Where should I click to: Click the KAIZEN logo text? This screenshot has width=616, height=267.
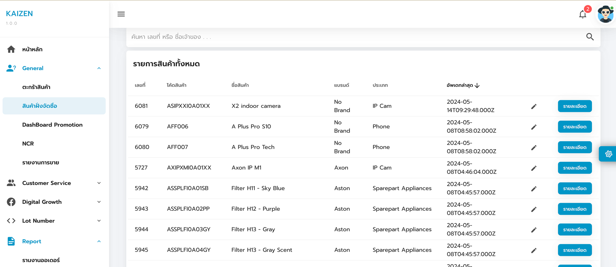(x=19, y=14)
